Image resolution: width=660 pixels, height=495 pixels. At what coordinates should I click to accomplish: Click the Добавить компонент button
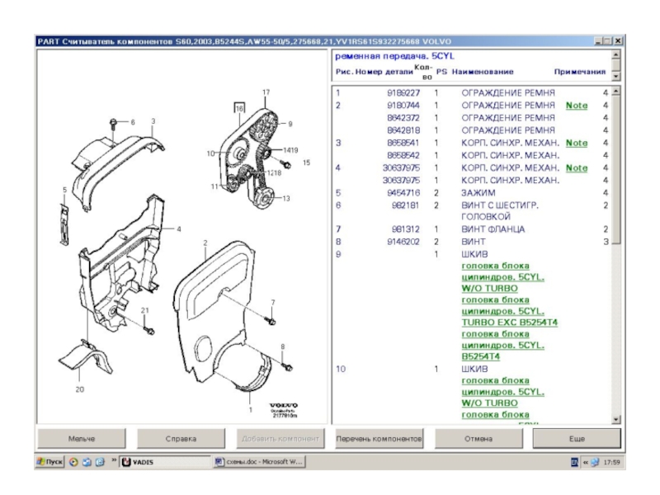280,439
